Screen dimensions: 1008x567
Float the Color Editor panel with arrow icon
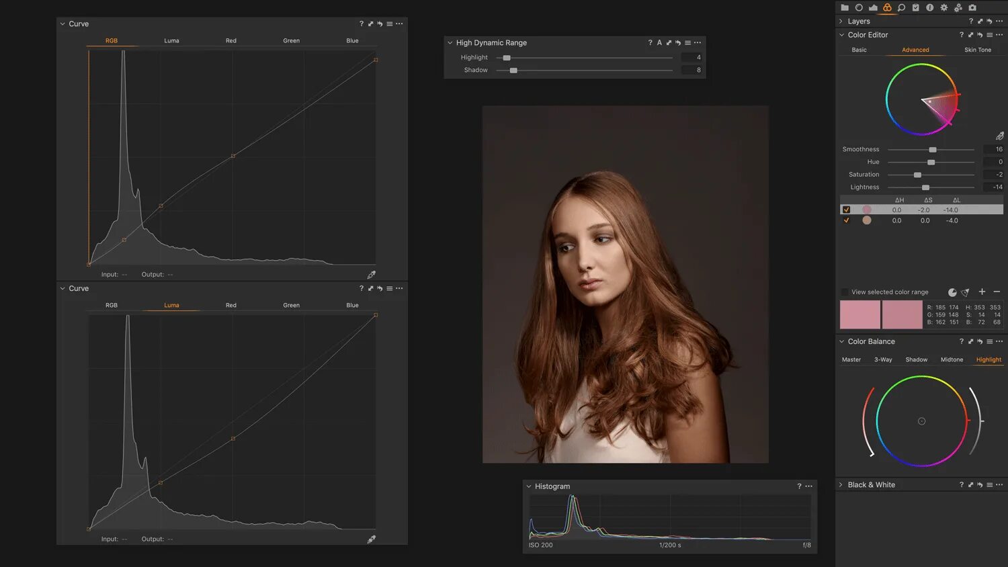point(970,35)
